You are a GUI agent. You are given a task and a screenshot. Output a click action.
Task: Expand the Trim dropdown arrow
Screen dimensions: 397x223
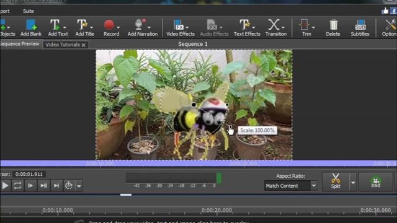point(313,27)
